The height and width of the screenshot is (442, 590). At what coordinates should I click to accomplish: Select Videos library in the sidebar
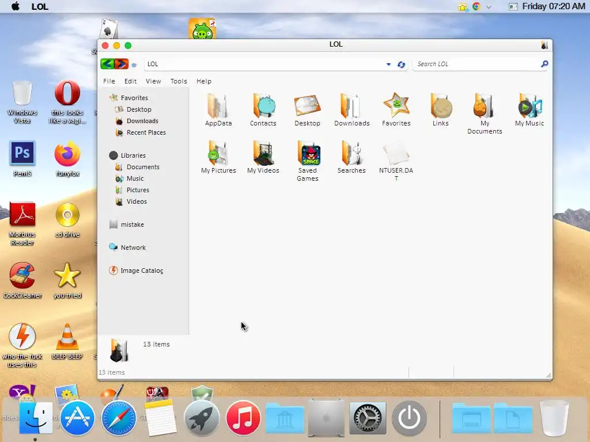click(131, 201)
